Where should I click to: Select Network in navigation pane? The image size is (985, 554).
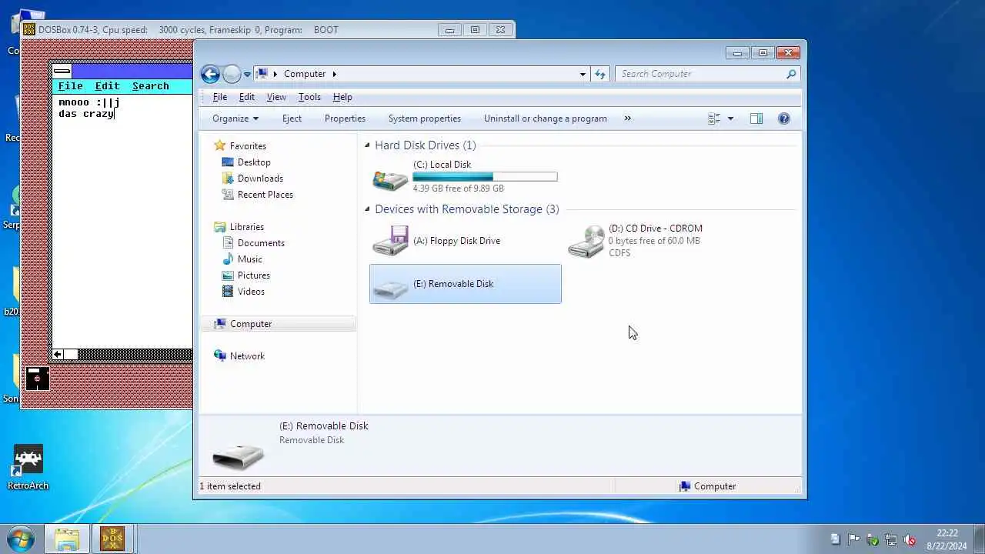(247, 356)
